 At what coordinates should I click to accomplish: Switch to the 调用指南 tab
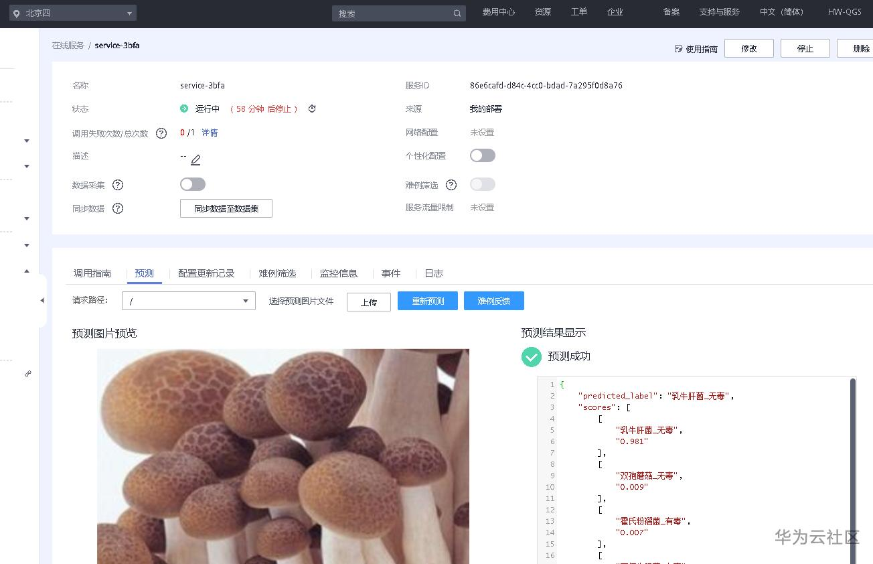click(92, 273)
